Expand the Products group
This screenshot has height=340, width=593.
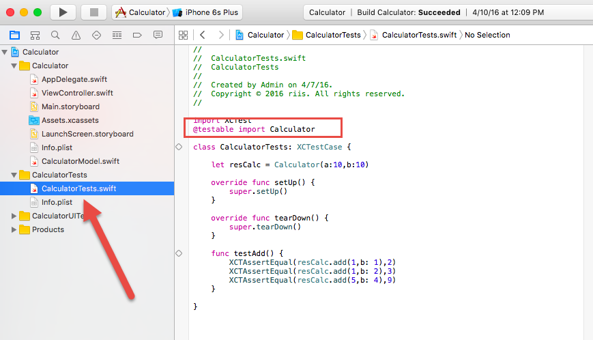[14, 229]
